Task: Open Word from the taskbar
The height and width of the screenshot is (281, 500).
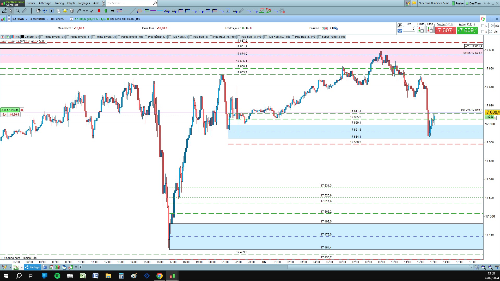Action: pos(96,276)
